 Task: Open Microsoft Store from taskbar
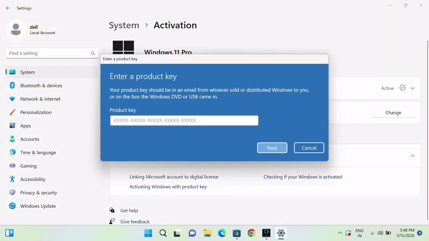click(x=237, y=233)
